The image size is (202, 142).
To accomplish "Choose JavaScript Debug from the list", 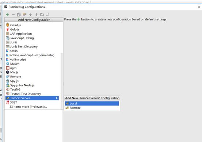I will coord(32,38).
